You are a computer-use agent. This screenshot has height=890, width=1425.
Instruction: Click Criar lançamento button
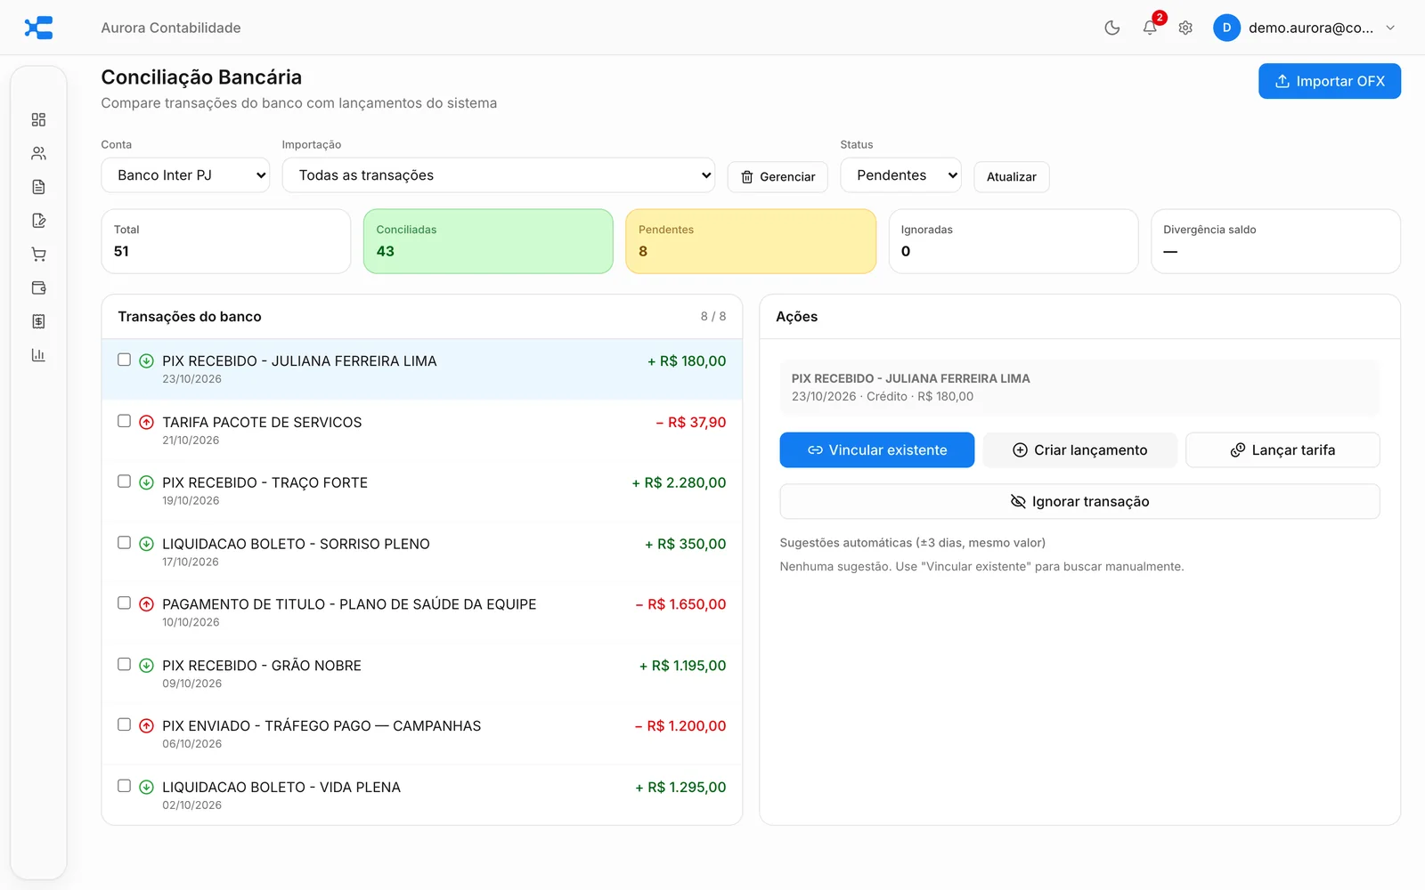(x=1080, y=450)
